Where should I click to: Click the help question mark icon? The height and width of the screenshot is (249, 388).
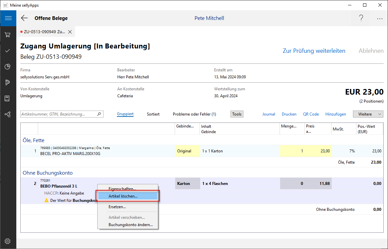[361, 18]
